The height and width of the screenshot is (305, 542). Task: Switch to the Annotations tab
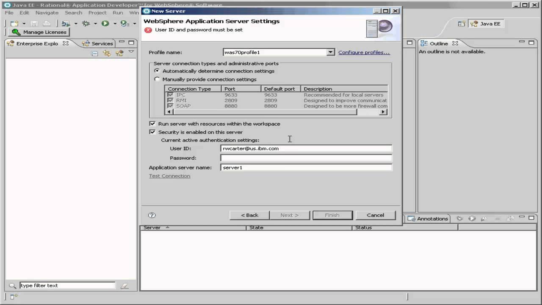tap(428, 219)
